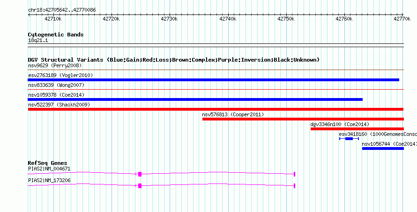
Task: Click the 42760k ruler tick label
Action: click(344, 19)
